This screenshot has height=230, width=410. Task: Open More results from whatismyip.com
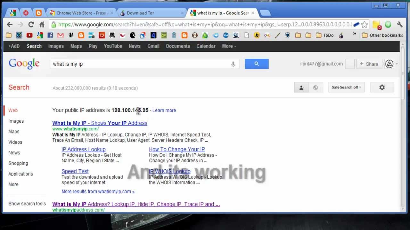coord(98,191)
